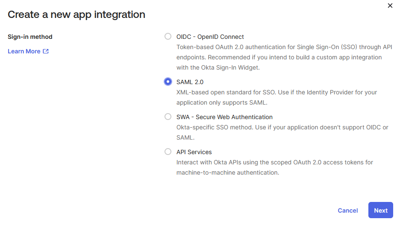Click the "SWA - Secure Web Authentication" label
The width and height of the screenshot is (400, 225).
coord(224,117)
